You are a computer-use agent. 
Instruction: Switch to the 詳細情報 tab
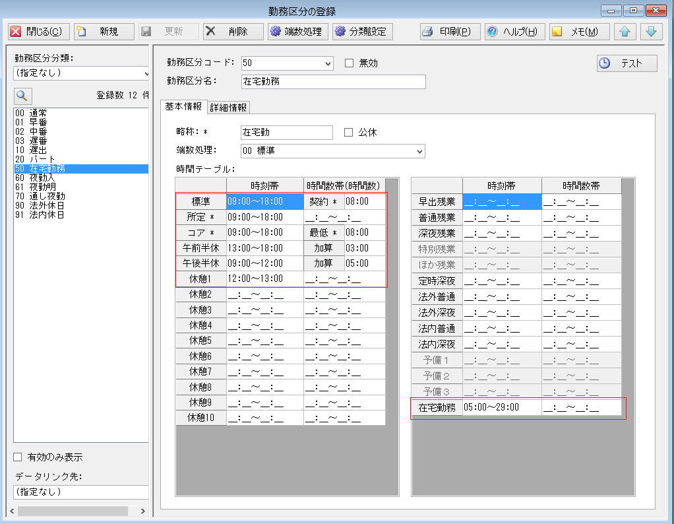[x=228, y=108]
